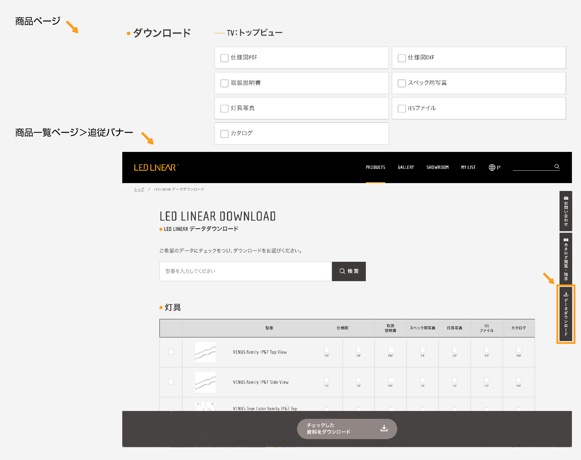The width and height of the screenshot is (581, 460).
Task: Check IES ZIP for VENUS IP67 Side View
Action: (x=487, y=380)
